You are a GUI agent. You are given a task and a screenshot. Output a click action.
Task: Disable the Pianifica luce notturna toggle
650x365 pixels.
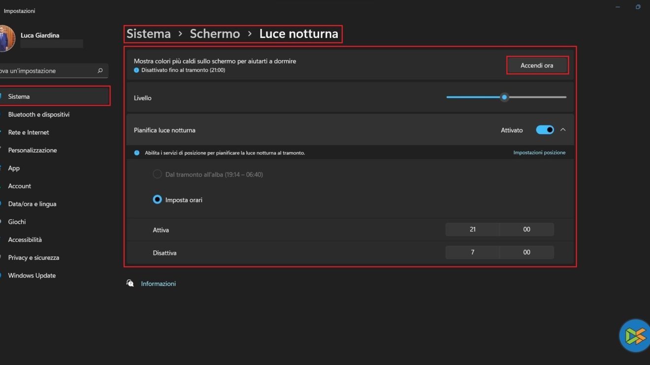pos(545,130)
